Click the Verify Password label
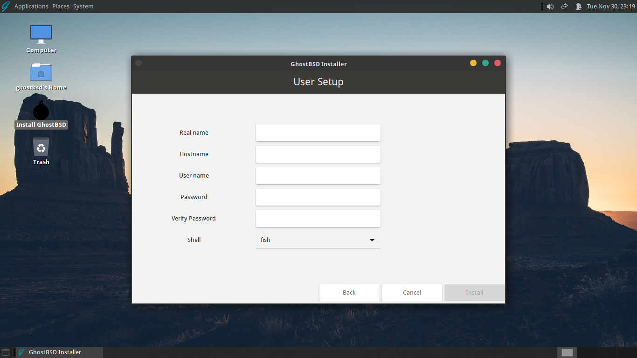 click(x=194, y=219)
